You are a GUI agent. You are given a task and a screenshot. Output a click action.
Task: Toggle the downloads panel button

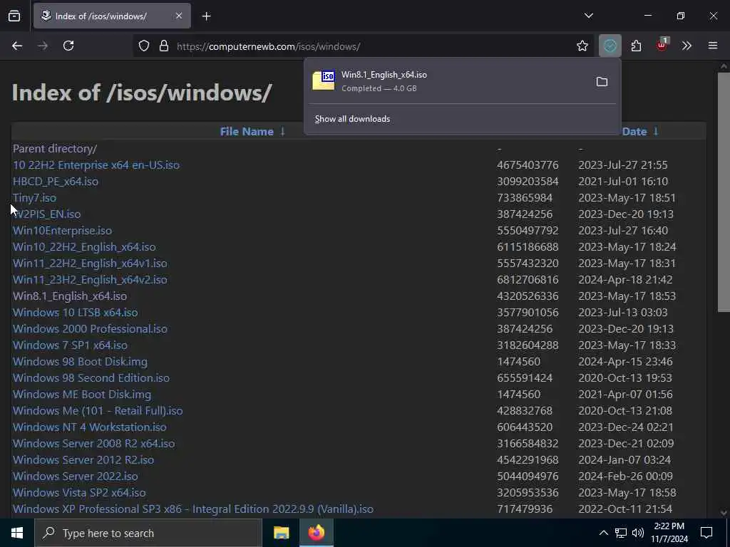(610, 46)
